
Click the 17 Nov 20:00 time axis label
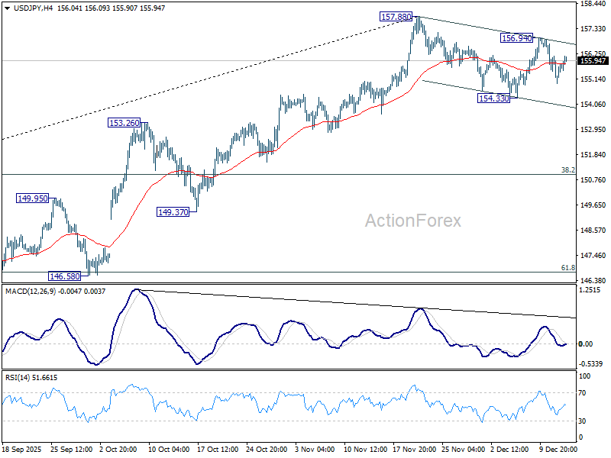(x=414, y=449)
